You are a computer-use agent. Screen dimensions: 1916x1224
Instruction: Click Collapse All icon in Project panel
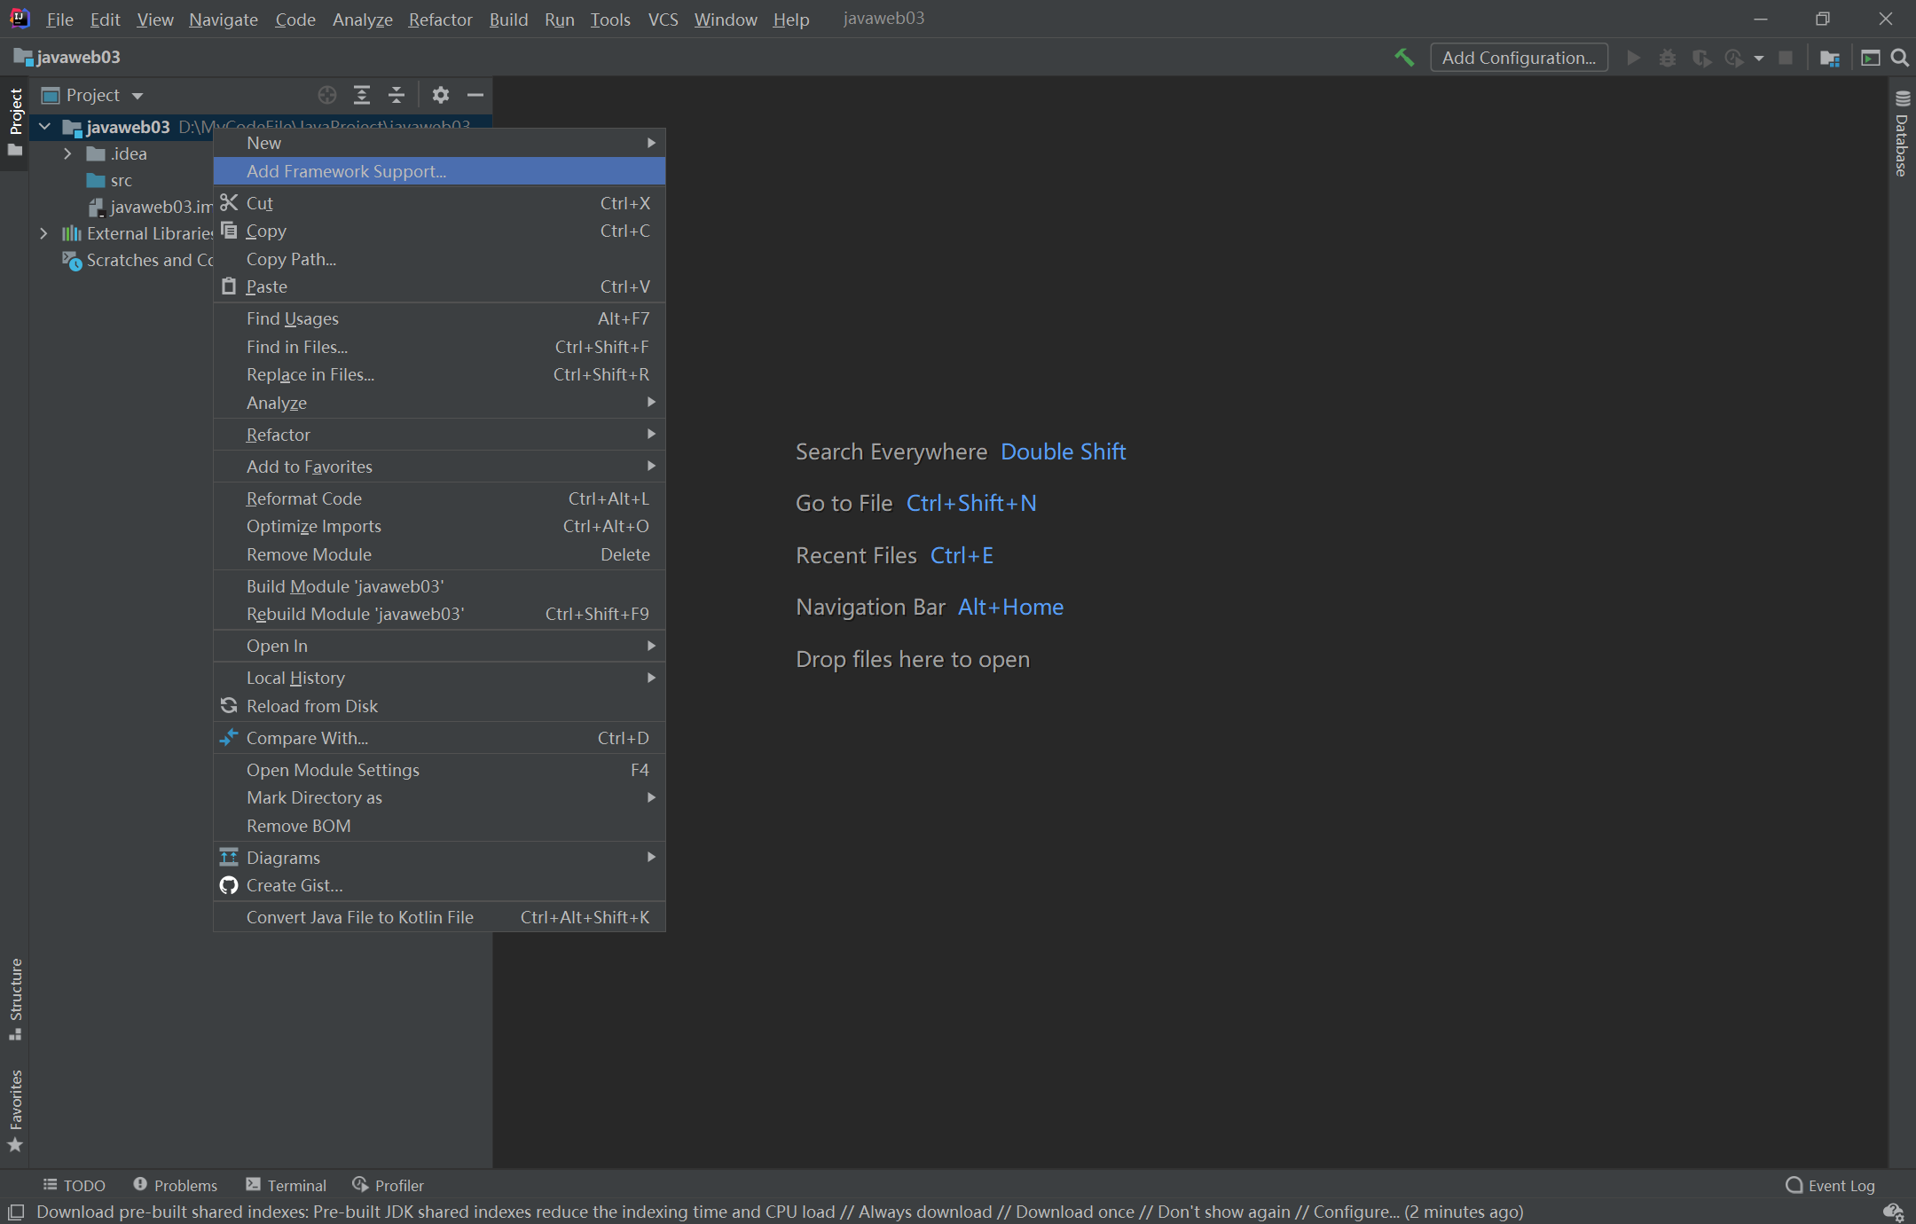point(397,95)
